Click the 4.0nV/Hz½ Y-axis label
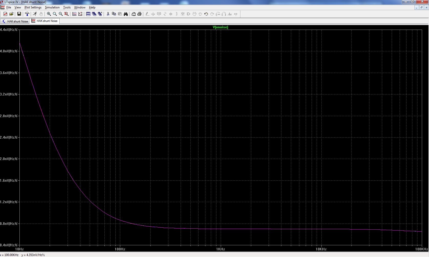 coord(9,51)
